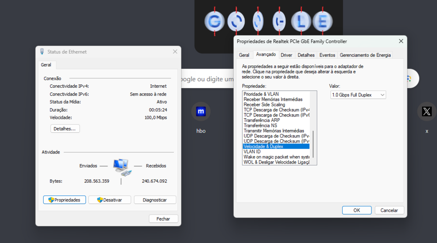Select the Detalhes tab in properties

(306, 55)
